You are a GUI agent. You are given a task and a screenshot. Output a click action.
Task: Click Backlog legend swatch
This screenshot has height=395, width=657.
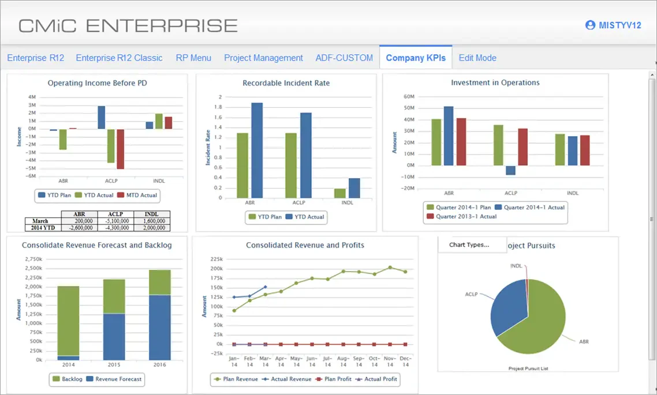[56, 379]
